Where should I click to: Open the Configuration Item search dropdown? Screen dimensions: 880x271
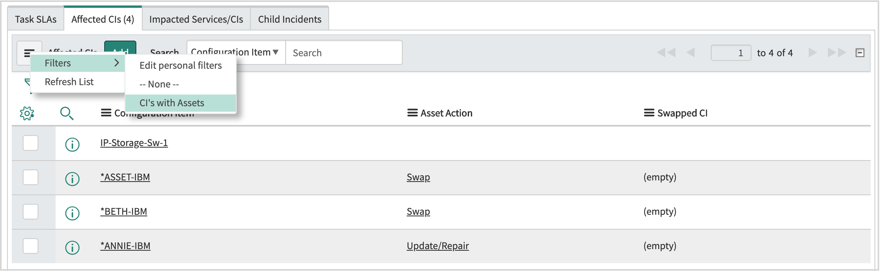[x=236, y=52]
